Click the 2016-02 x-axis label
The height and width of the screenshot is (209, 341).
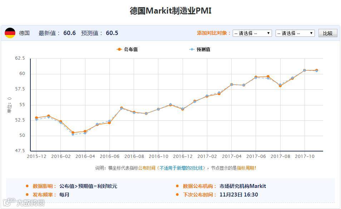point(61,156)
